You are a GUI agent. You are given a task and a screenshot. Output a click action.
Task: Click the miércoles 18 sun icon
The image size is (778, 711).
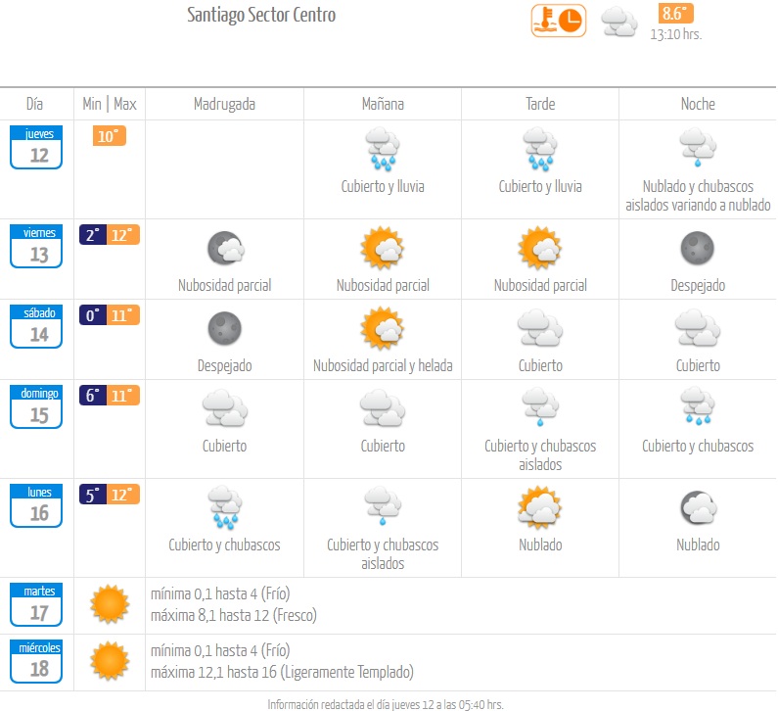tap(110, 661)
